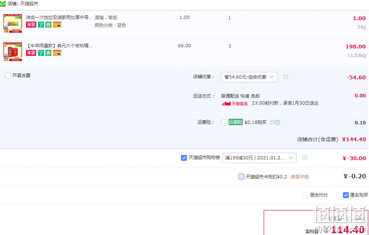Click the 洁成 garbage bag product thumbnail
The height and width of the screenshot is (235, 369).
pos(13,23)
